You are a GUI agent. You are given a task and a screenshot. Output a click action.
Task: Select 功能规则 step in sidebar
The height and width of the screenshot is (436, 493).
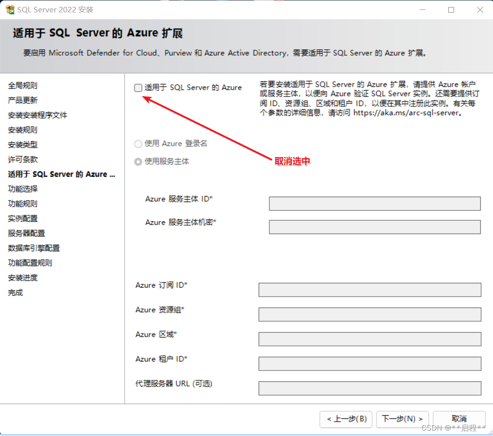[23, 203]
